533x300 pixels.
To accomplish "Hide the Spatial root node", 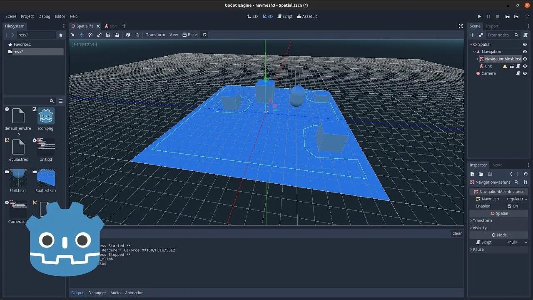I will coord(525,45).
